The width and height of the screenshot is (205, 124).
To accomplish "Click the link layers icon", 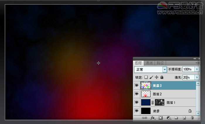I will [144, 118].
